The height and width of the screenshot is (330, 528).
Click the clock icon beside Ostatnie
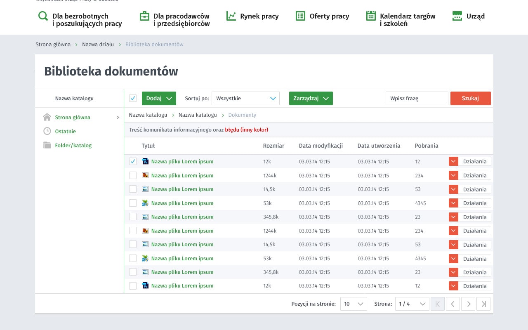tap(47, 131)
